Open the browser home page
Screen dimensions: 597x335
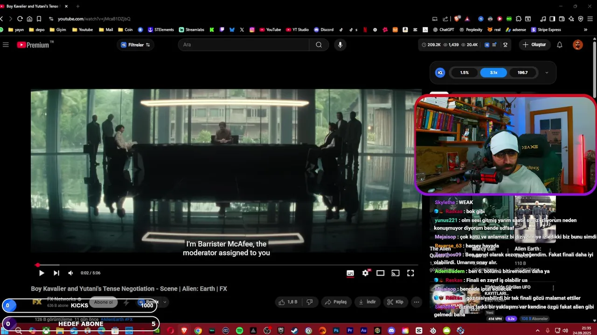[29, 19]
